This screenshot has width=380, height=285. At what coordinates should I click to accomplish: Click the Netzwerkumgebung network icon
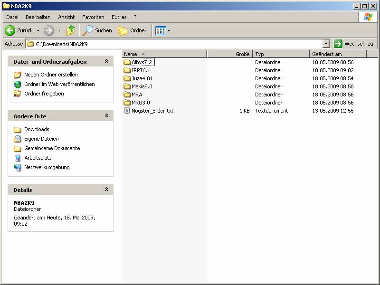point(18,168)
